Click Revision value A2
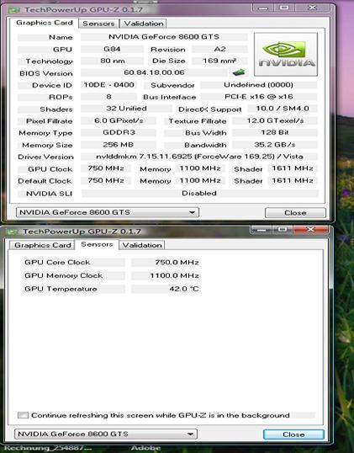354x453 pixels. pos(219,49)
